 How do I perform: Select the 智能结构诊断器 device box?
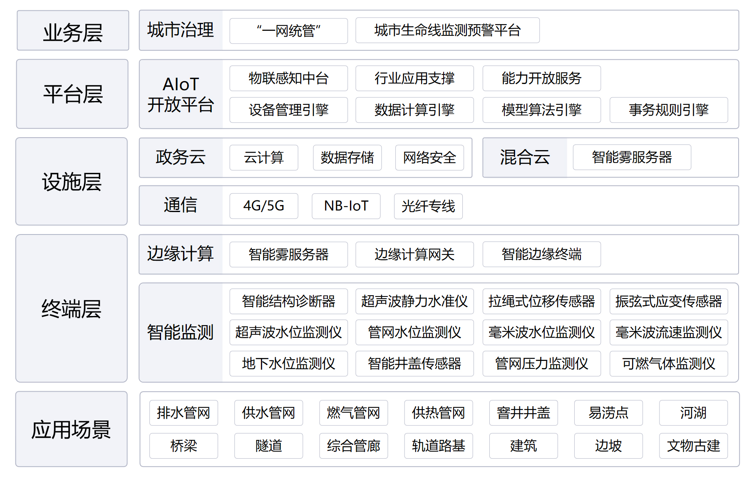(x=288, y=301)
